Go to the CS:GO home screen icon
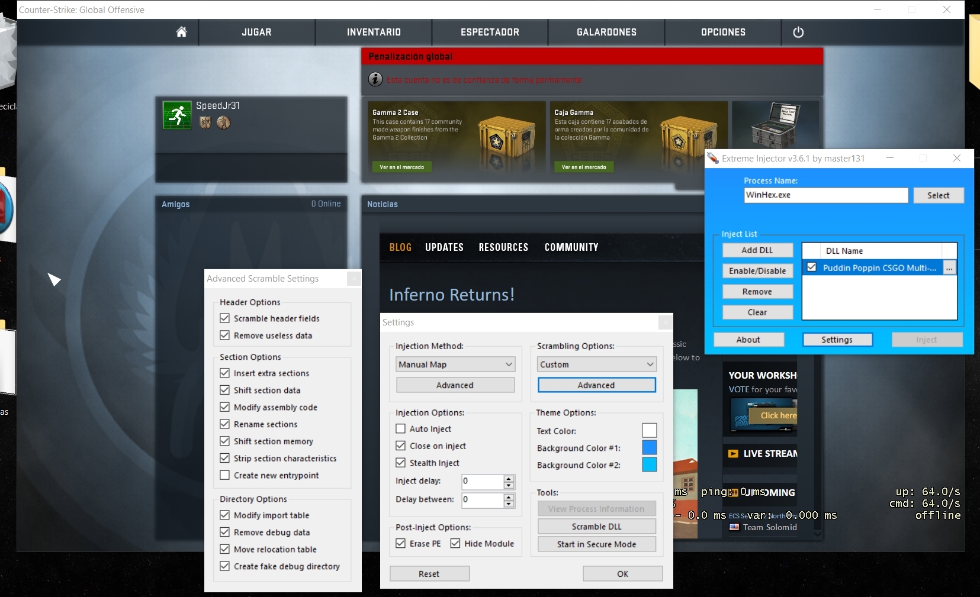 tap(181, 32)
